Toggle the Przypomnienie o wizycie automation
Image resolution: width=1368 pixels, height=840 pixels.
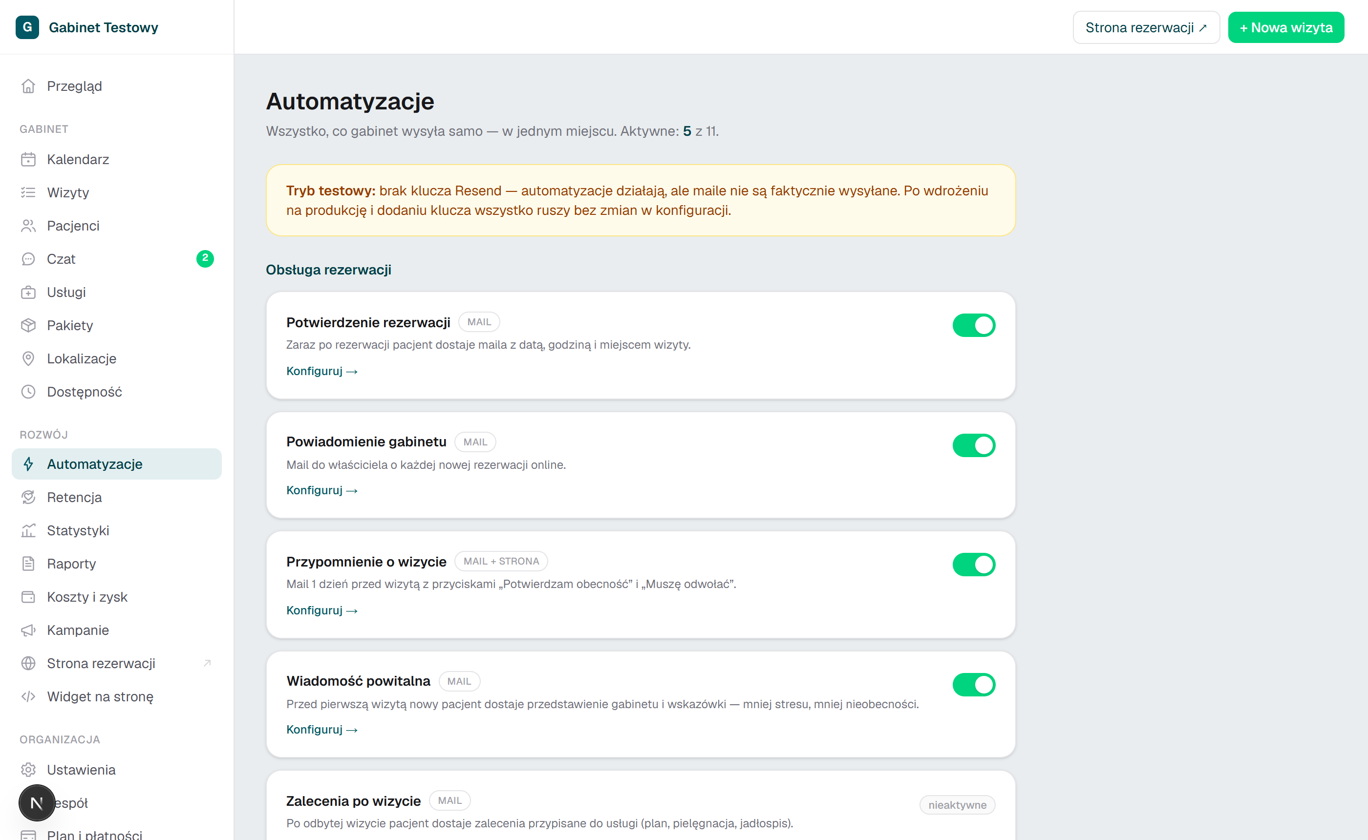(974, 565)
